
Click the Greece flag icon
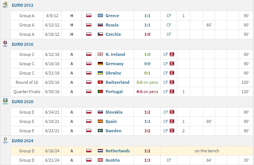pos(100,16)
